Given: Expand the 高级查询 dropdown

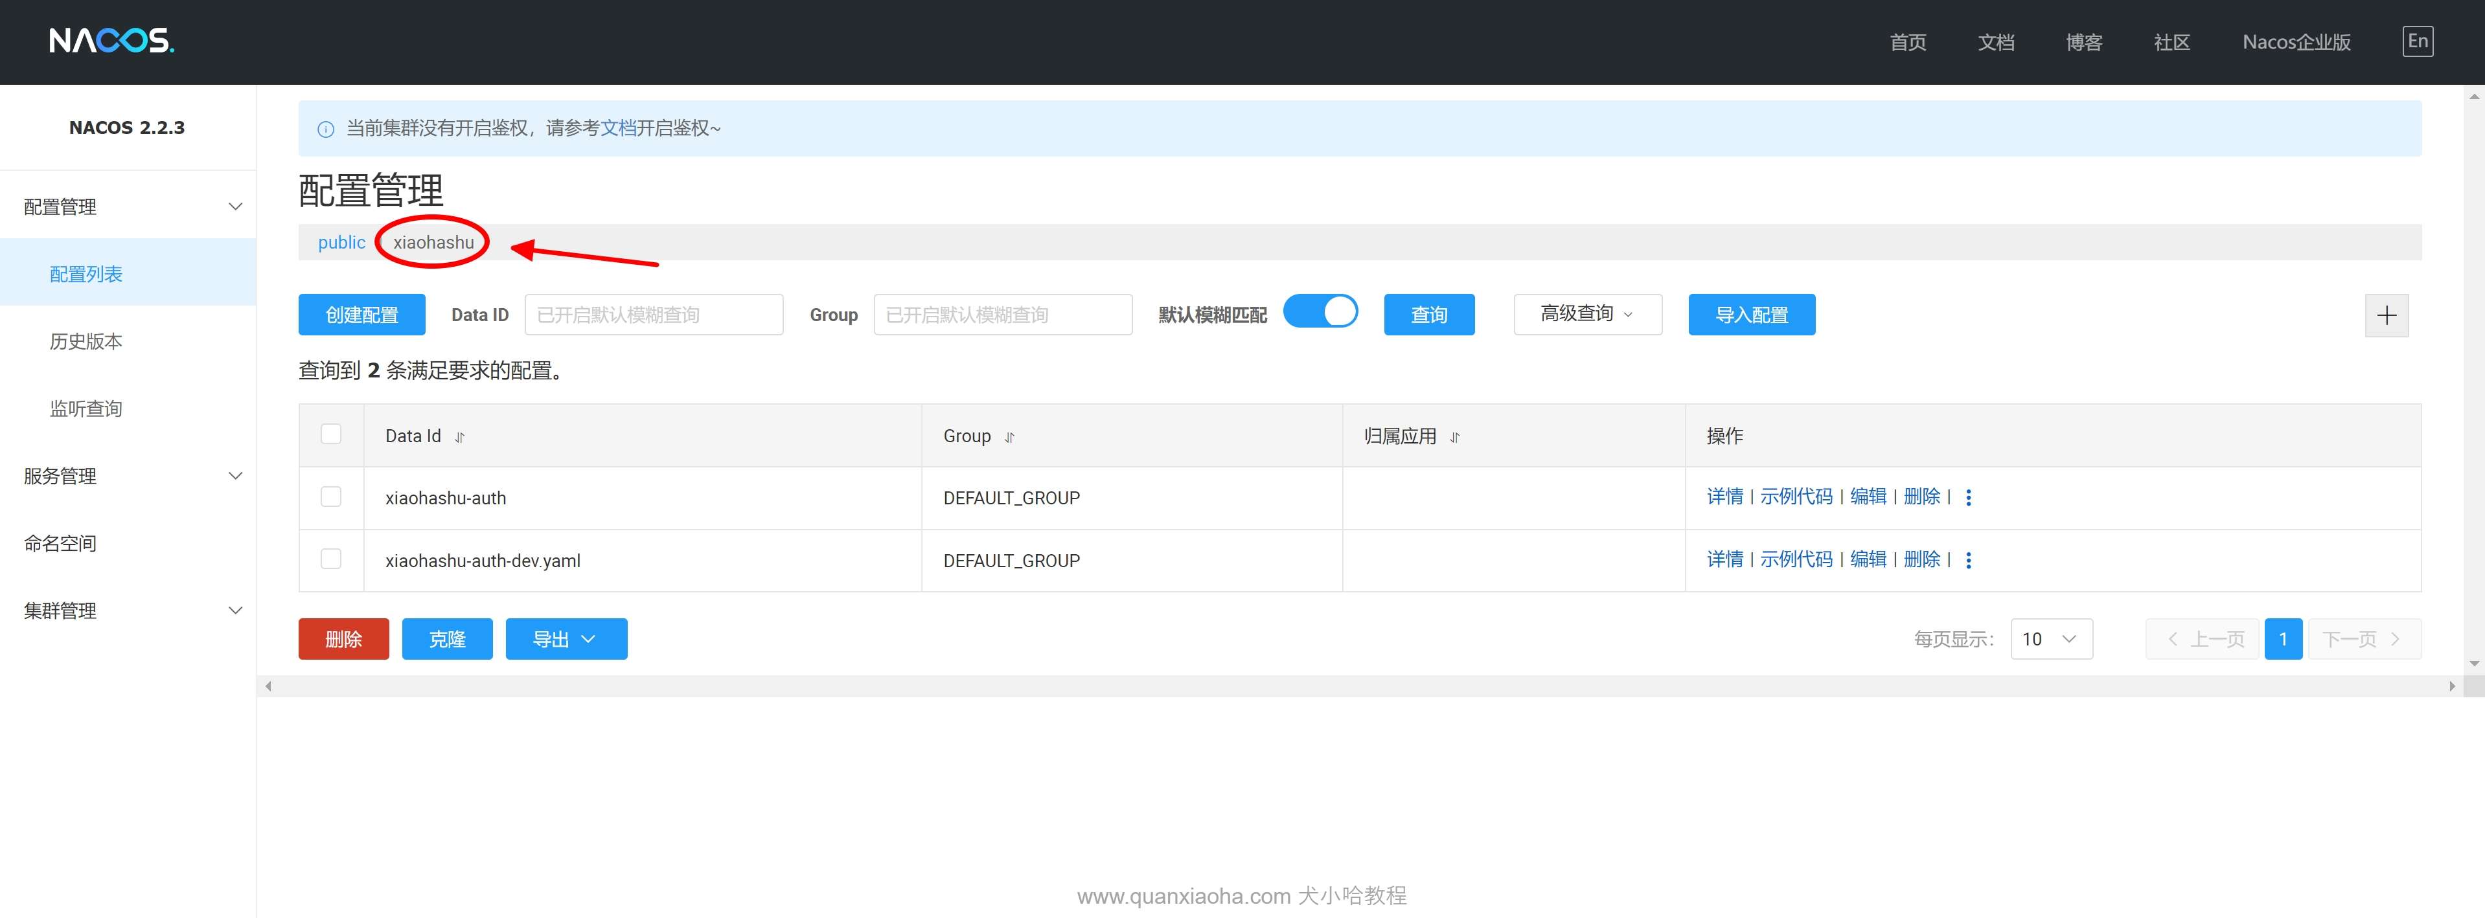Looking at the screenshot, I should pos(1587,315).
